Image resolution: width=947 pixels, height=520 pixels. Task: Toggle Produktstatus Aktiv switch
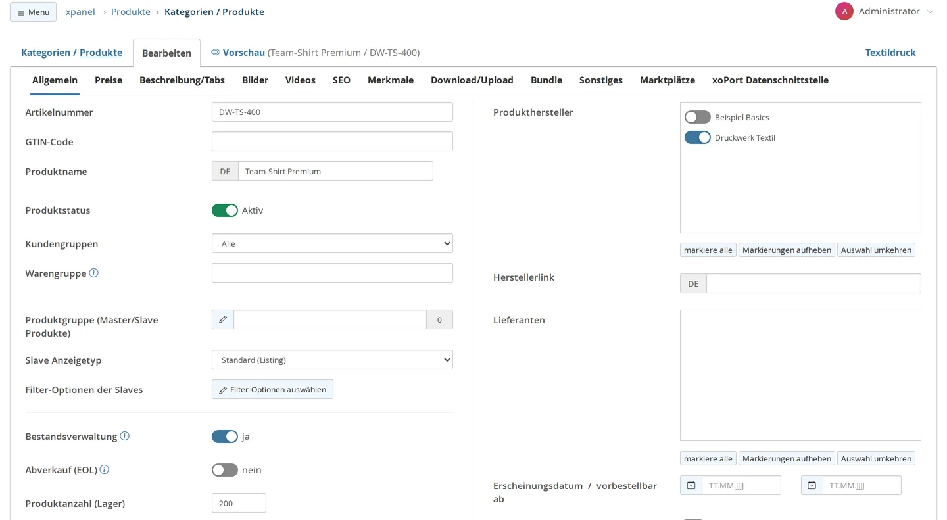[x=225, y=210]
